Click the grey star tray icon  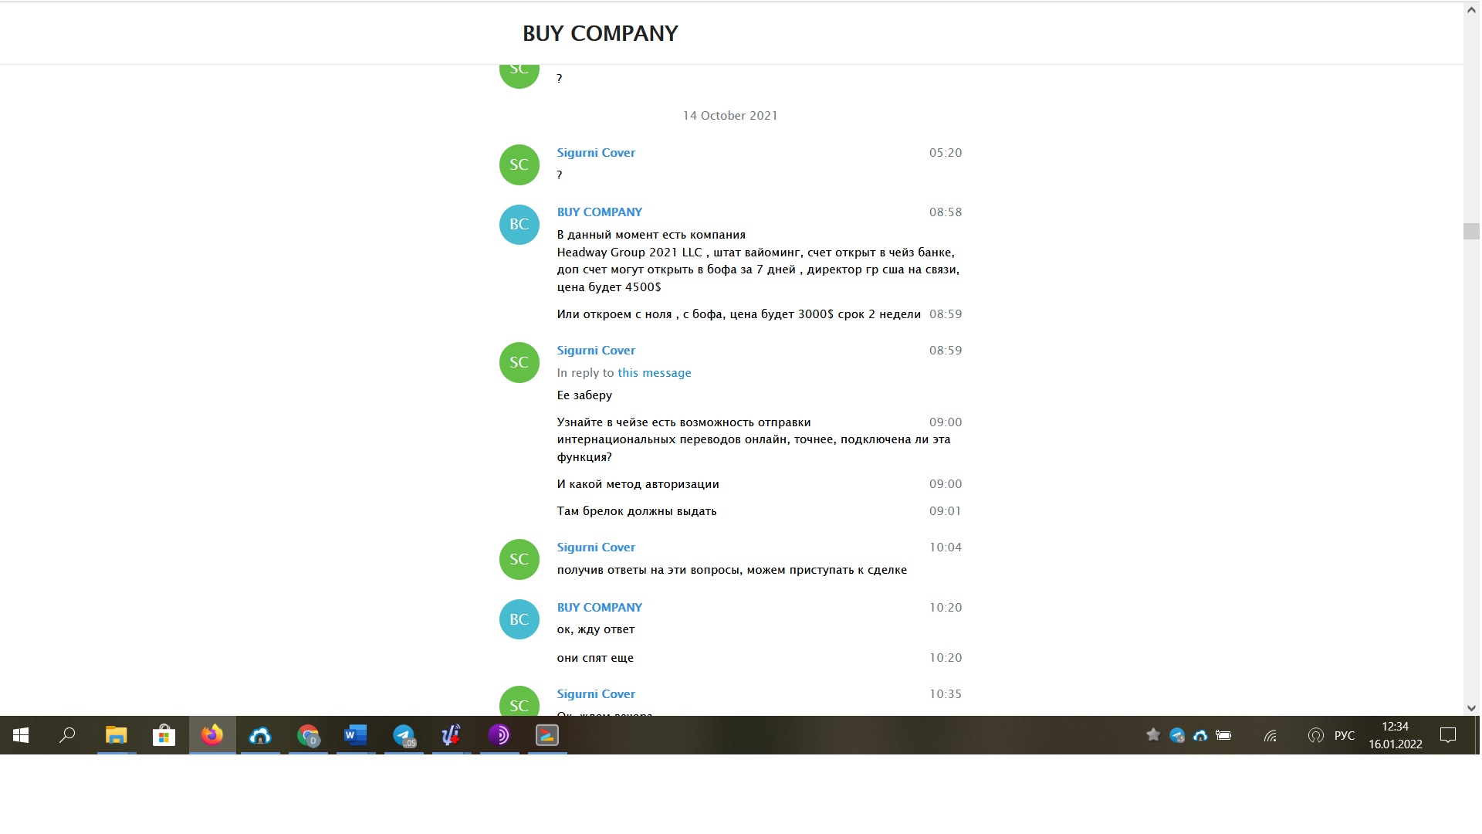(1153, 735)
